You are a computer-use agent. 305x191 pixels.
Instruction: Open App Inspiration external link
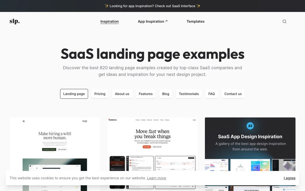coord(152,21)
